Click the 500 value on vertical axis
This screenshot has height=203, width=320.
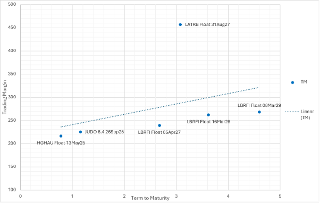[12, 4]
